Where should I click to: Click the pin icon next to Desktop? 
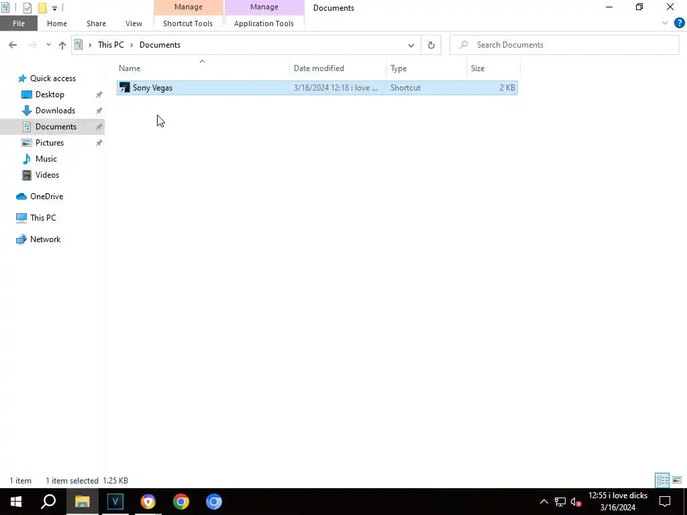(99, 95)
